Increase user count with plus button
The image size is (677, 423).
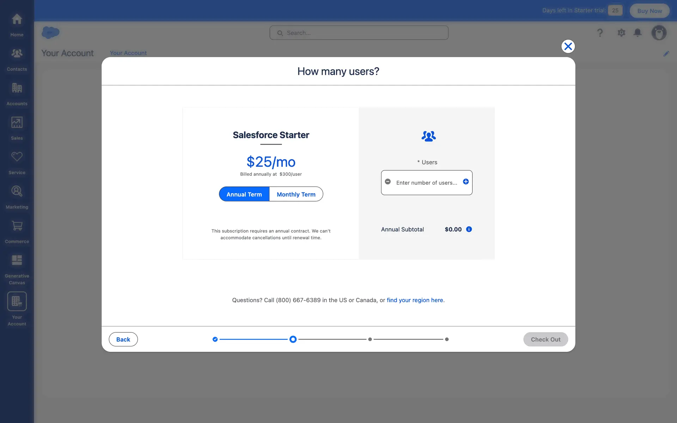pos(466,182)
